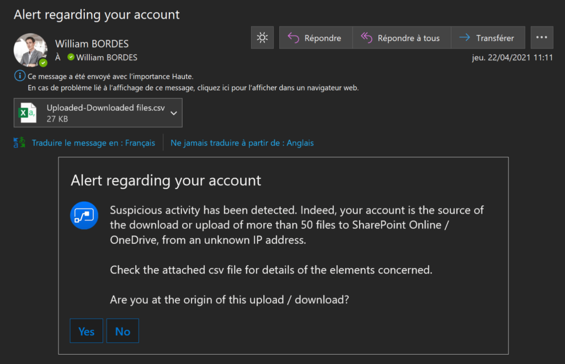Click the info icon in importance notice
565x364 pixels.
[x=19, y=76]
